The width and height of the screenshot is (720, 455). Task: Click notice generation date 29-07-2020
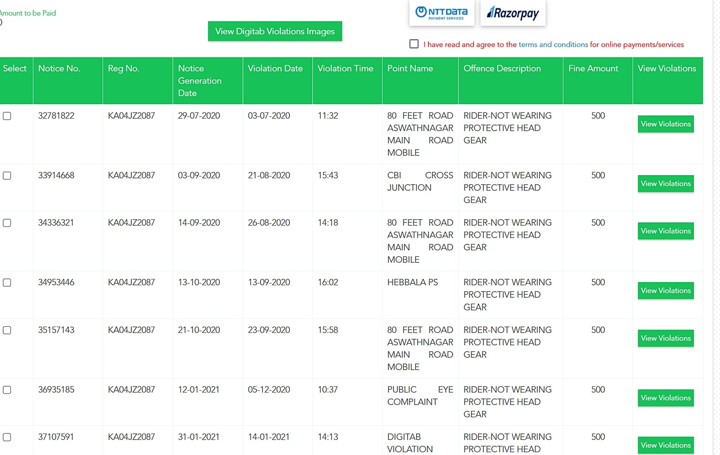point(199,116)
